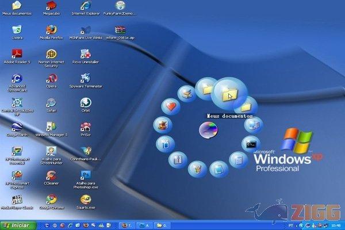The height and width of the screenshot is (230, 345).
Task: Select the CCleaner desktop shortcut
Action: click(51, 176)
